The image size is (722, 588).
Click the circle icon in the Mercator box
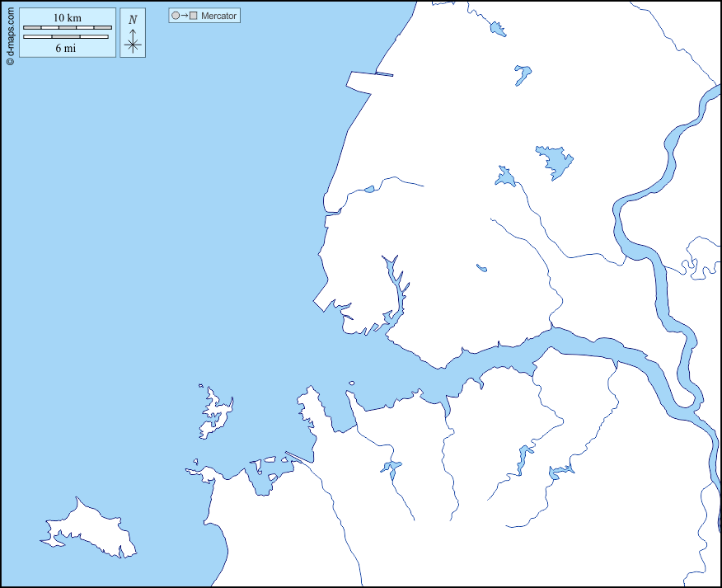click(x=176, y=16)
